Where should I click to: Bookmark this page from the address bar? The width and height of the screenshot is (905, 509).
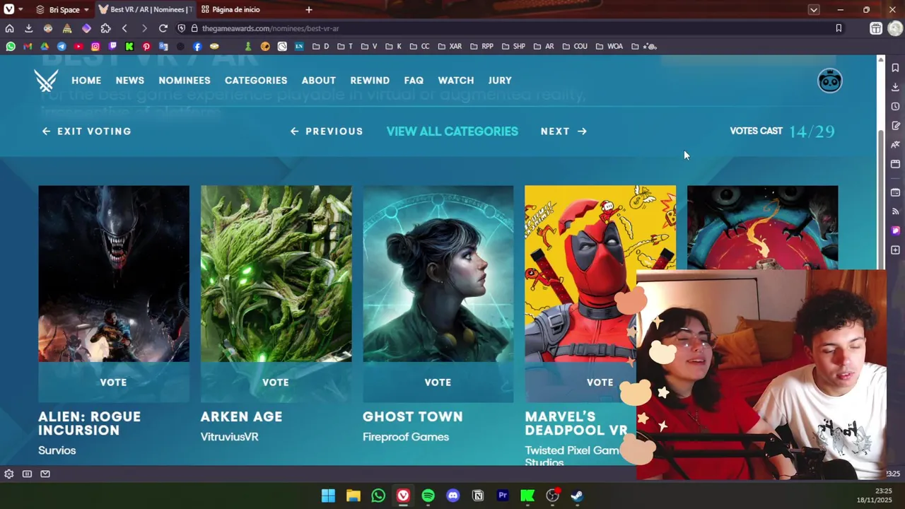(x=839, y=28)
